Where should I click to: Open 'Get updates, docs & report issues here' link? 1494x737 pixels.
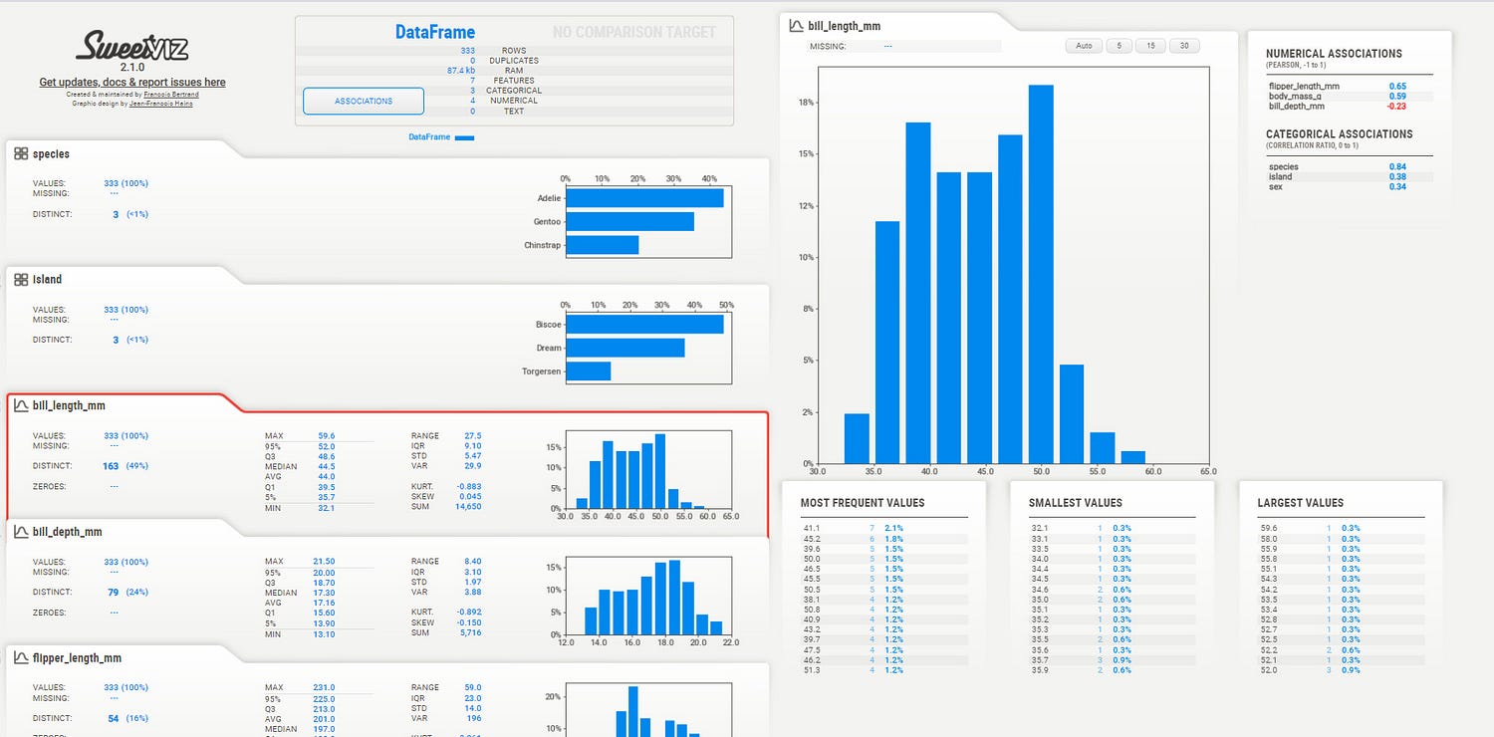(132, 83)
